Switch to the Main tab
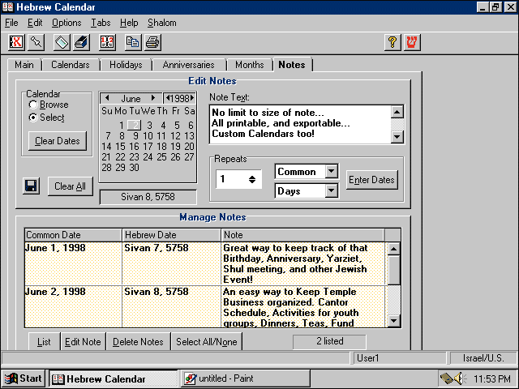Image resolution: width=519 pixels, height=389 pixels. (x=24, y=65)
